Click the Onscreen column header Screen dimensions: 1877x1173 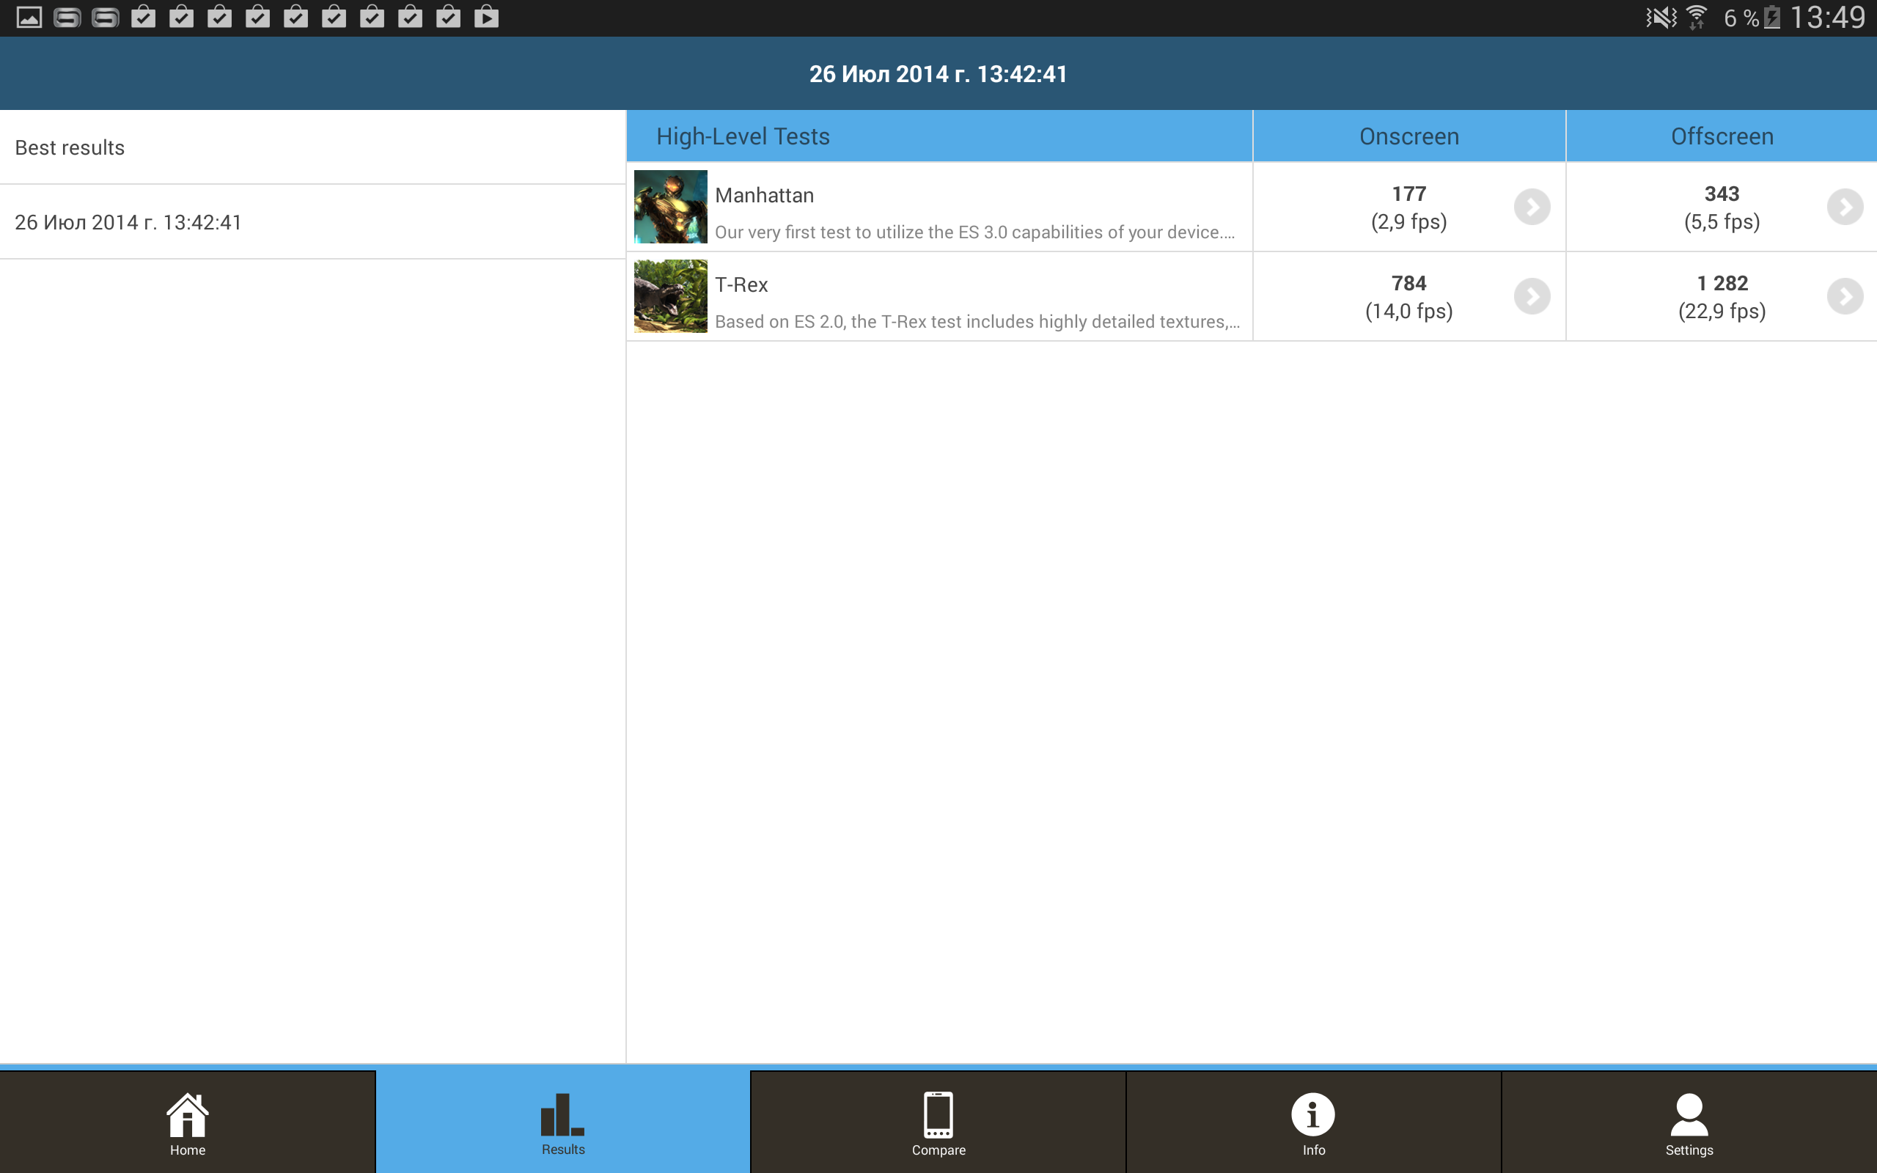pyautogui.click(x=1408, y=136)
